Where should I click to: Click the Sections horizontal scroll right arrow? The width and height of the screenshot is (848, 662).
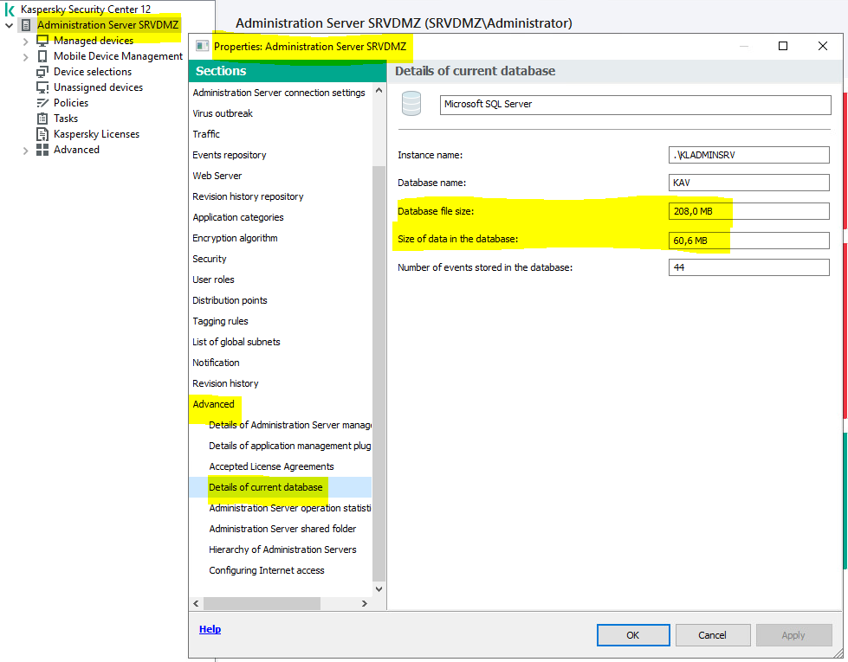click(365, 603)
